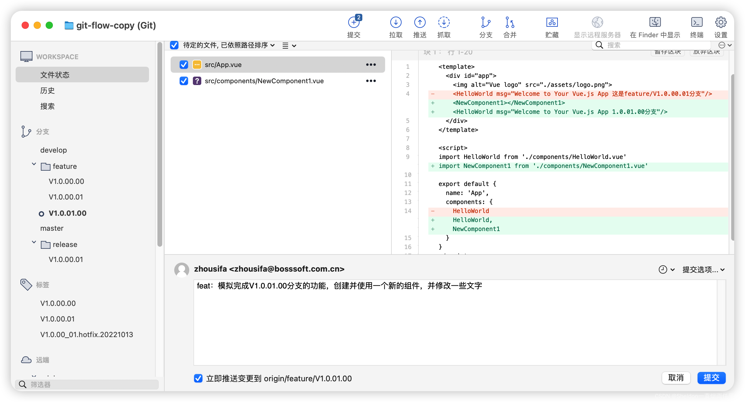745x402 pixels.
Task: Click the Cancel (取消) button
Action: 676,378
